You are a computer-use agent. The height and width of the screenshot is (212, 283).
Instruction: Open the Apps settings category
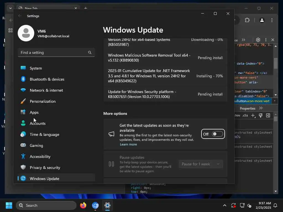(56, 112)
